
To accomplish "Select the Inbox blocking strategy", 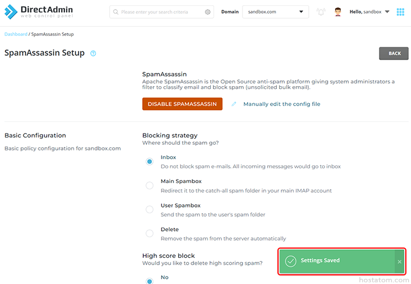I will (150, 161).
